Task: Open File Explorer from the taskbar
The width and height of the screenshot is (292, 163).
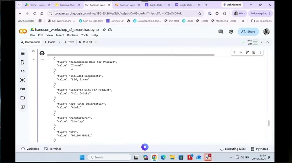Action: pos(172,157)
